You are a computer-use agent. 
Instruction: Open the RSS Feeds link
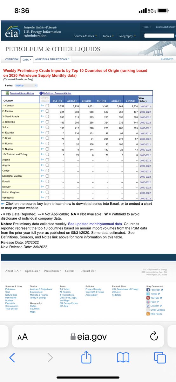tap(154, 314)
